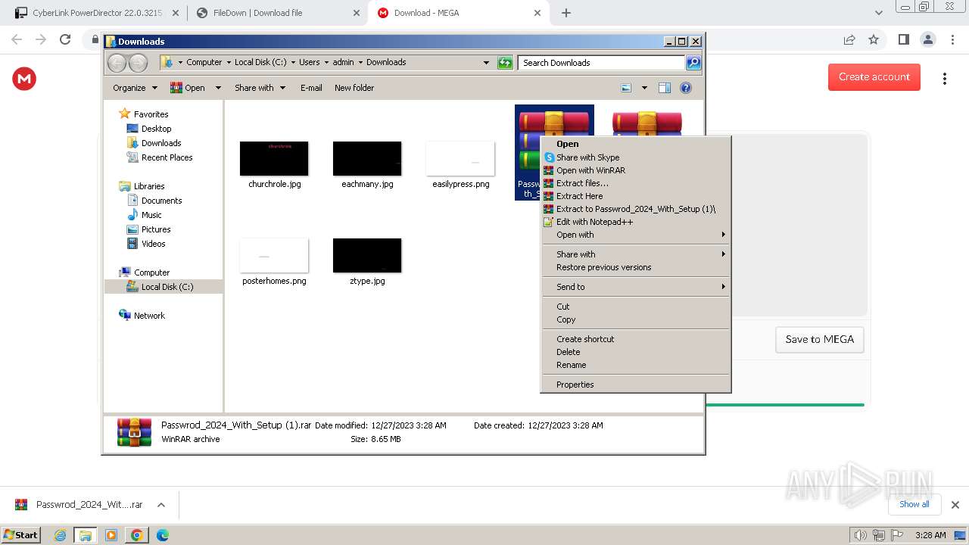Choose Cut in context menu

(635, 307)
